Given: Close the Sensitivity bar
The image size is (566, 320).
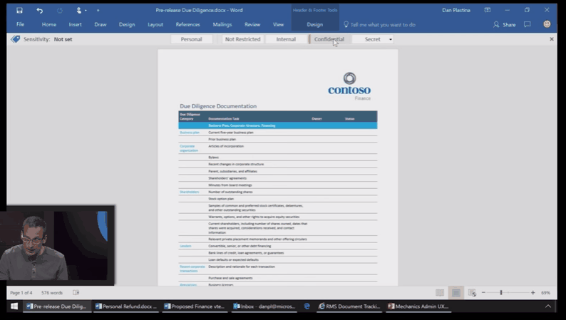Looking at the screenshot, I should pos(552,39).
